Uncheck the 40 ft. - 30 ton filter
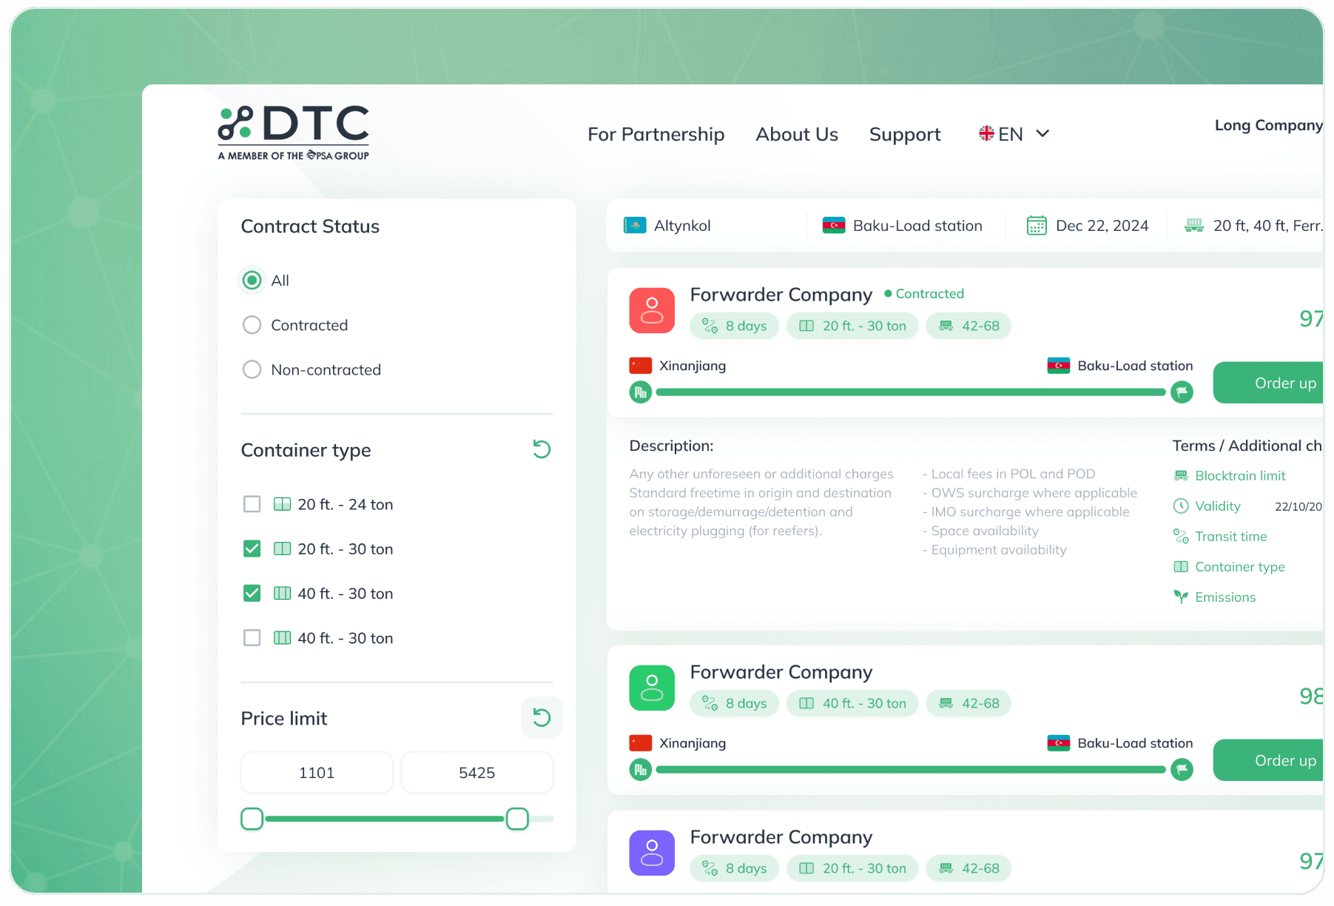This screenshot has width=1334, height=906. coord(252,593)
